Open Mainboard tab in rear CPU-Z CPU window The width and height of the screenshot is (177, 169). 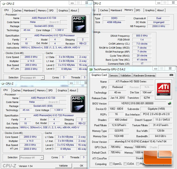(30, 11)
